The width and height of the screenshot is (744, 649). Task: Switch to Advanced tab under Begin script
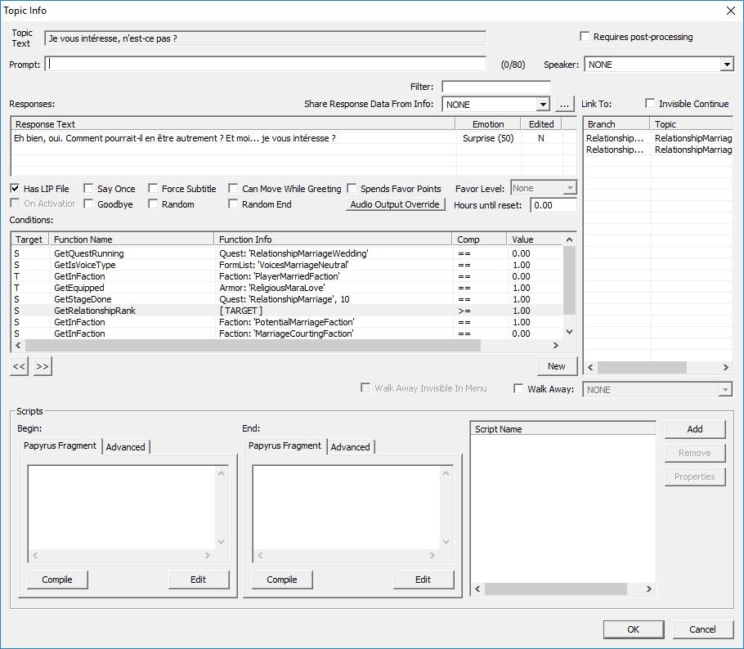pos(126,447)
